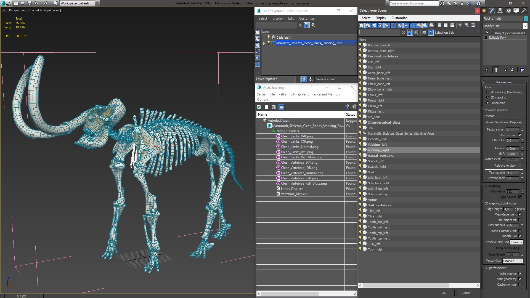Screen dimensions: 530x298
Task: Click Select None icon in Select From Scene
Action: point(446,25)
